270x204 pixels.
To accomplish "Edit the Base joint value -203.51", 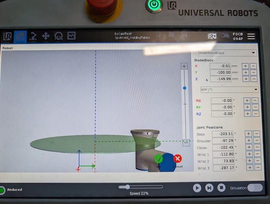I will tap(223, 134).
